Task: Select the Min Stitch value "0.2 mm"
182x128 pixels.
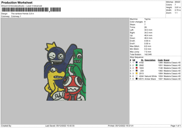Action: [148, 49]
